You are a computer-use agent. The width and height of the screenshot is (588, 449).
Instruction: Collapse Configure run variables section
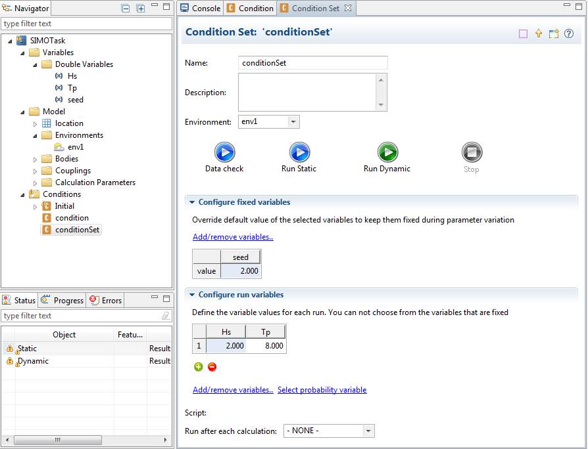[192, 295]
